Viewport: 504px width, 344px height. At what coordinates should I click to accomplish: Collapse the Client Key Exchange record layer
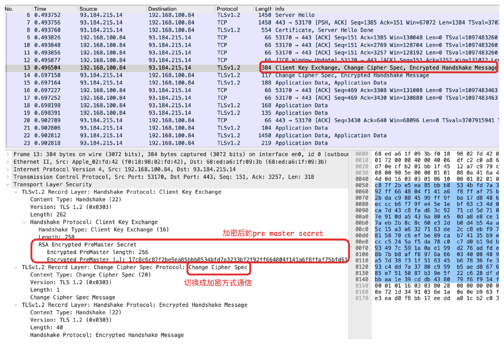tap(16, 192)
